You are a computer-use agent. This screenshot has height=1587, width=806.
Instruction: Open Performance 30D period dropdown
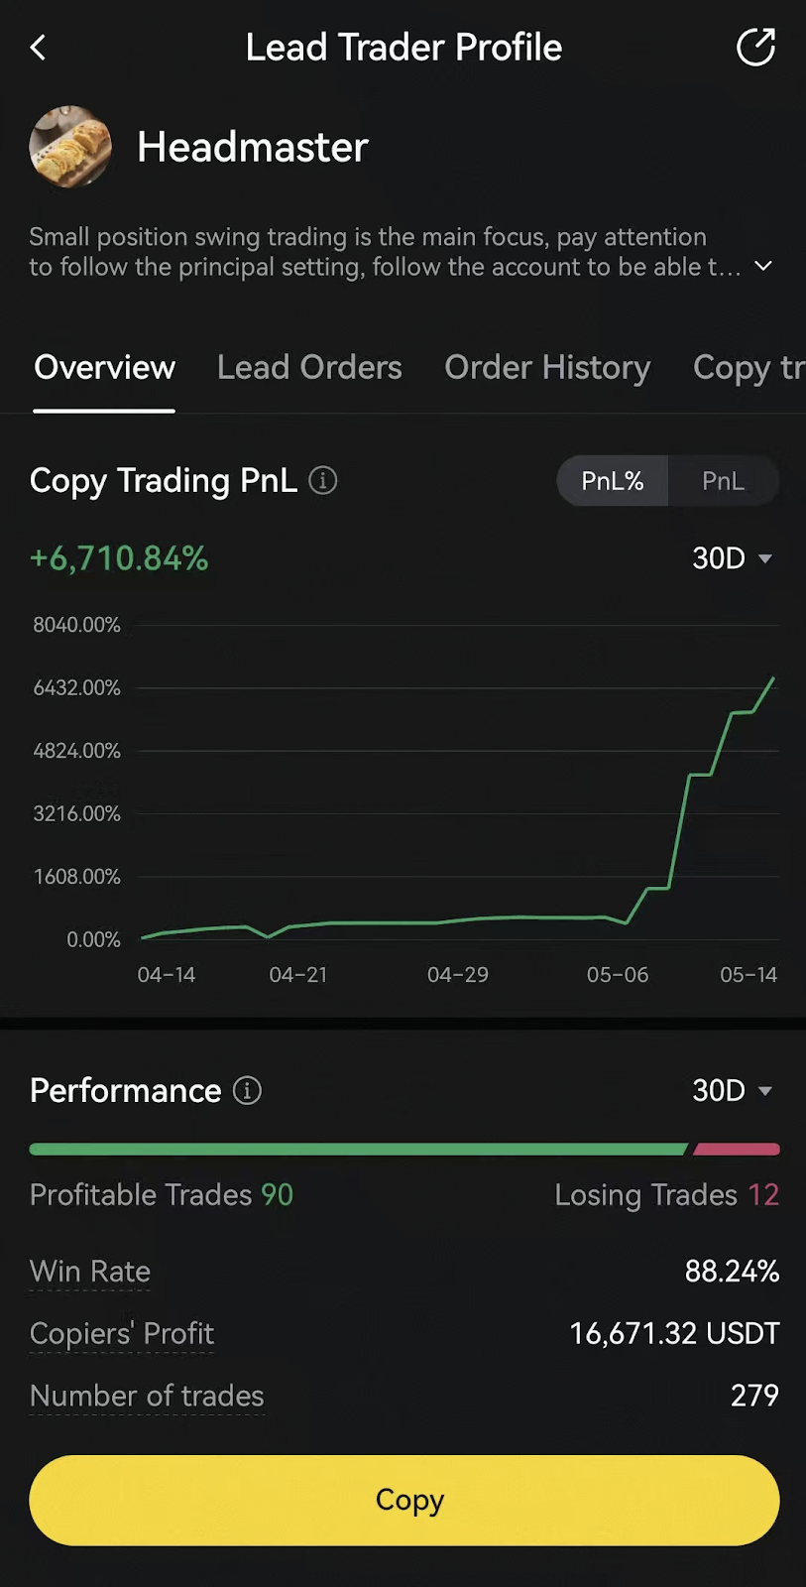(732, 1091)
